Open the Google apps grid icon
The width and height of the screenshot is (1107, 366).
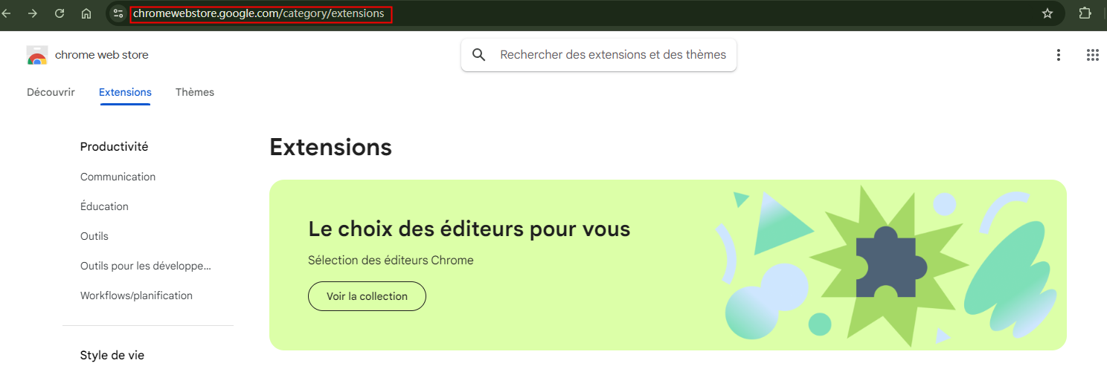click(1093, 55)
